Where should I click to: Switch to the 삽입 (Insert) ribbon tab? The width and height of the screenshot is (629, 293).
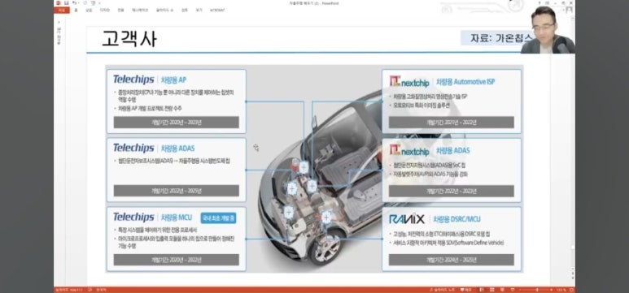(x=89, y=10)
